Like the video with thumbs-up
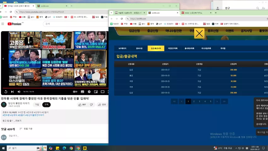Viewport: 268px width, 151px height. pos(82,105)
